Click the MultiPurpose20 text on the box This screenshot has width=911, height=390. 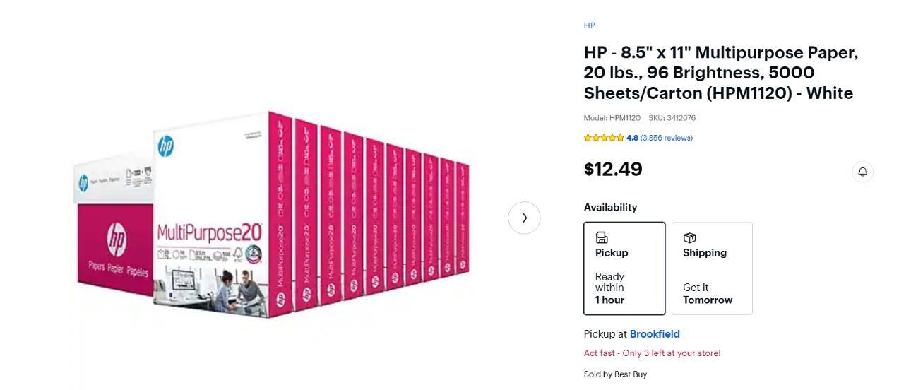pos(209,232)
